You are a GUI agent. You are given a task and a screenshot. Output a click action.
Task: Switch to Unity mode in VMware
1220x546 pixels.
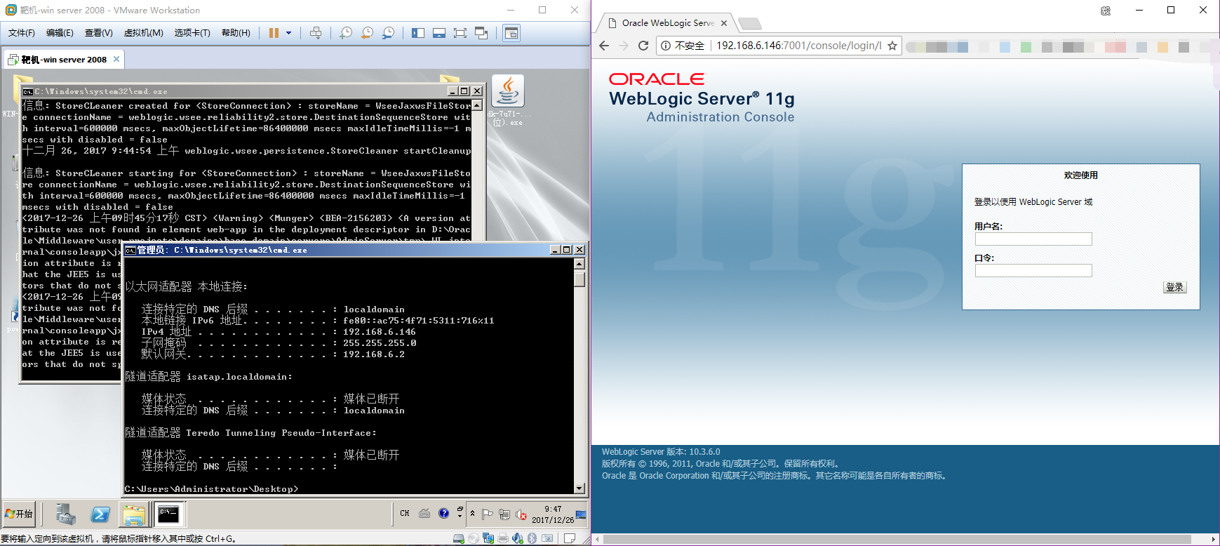[481, 33]
